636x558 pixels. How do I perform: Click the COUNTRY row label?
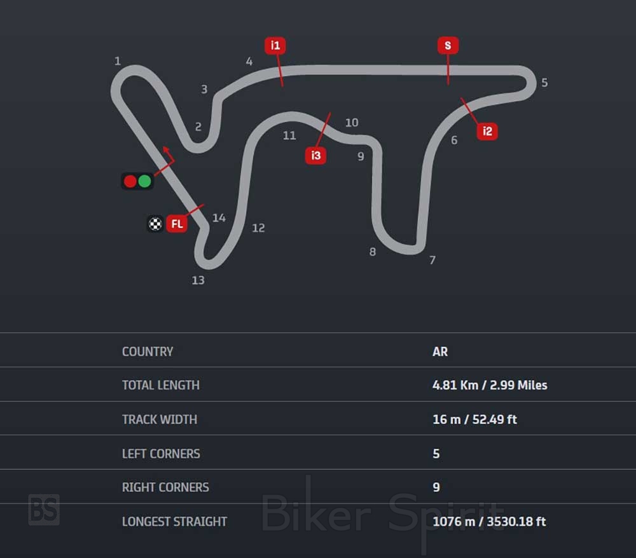point(148,351)
